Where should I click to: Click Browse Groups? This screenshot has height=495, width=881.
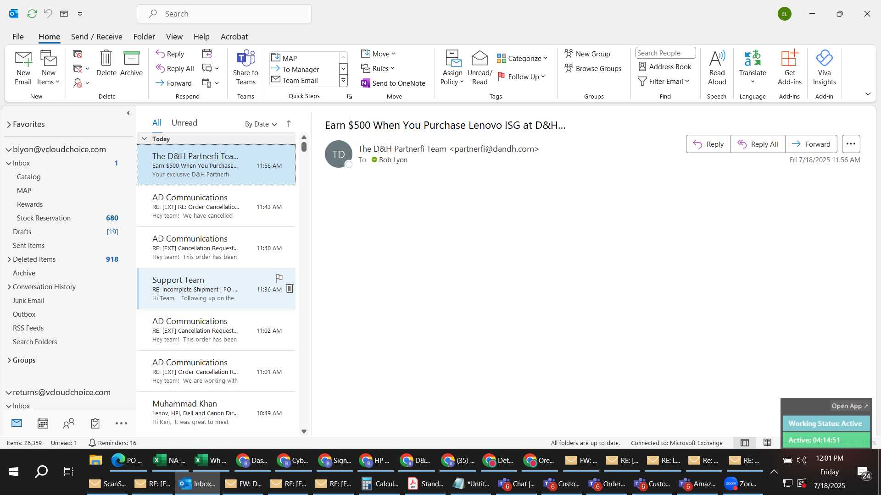click(593, 69)
